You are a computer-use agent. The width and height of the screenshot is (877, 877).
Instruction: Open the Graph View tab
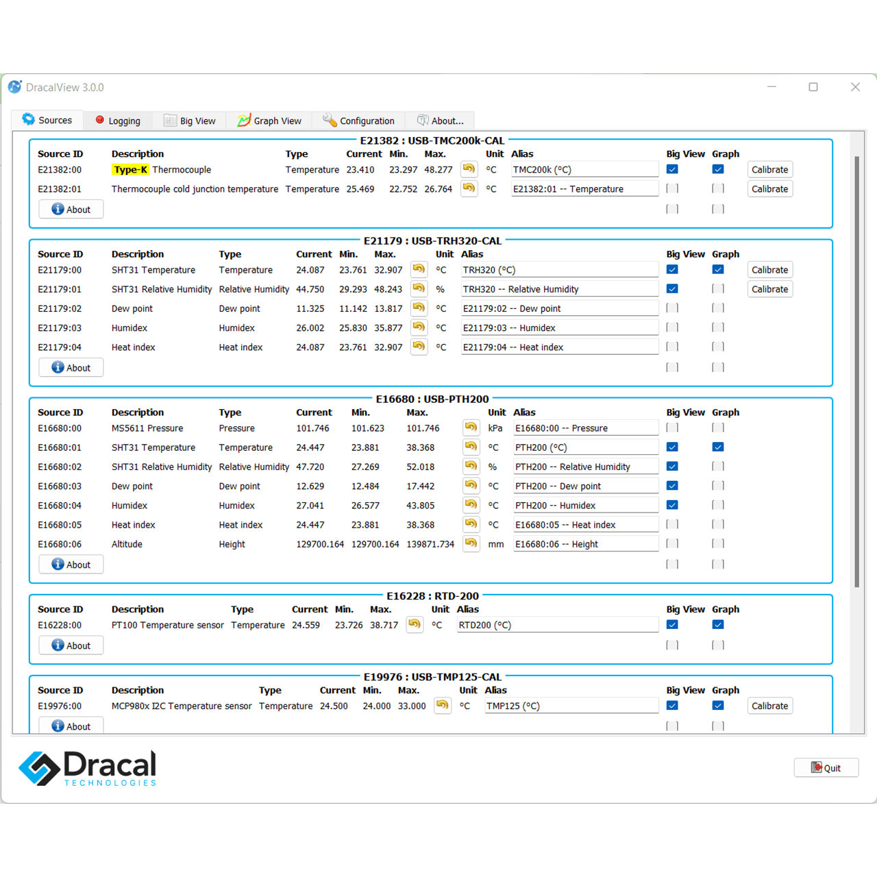pos(269,121)
